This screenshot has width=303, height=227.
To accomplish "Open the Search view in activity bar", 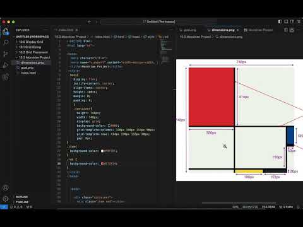I will [x=6, y=42].
